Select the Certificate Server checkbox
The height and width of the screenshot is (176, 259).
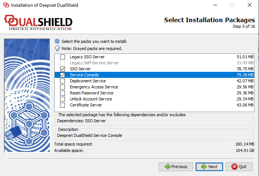tap(63, 105)
